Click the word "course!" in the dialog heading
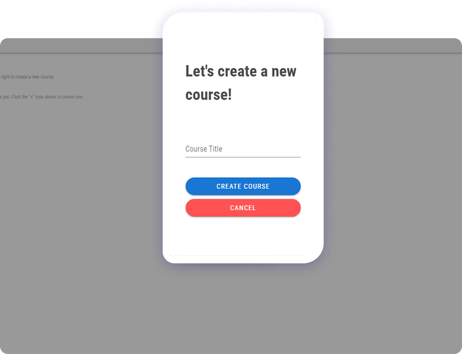 tap(208, 95)
